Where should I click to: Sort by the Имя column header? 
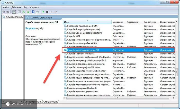click(87, 22)
